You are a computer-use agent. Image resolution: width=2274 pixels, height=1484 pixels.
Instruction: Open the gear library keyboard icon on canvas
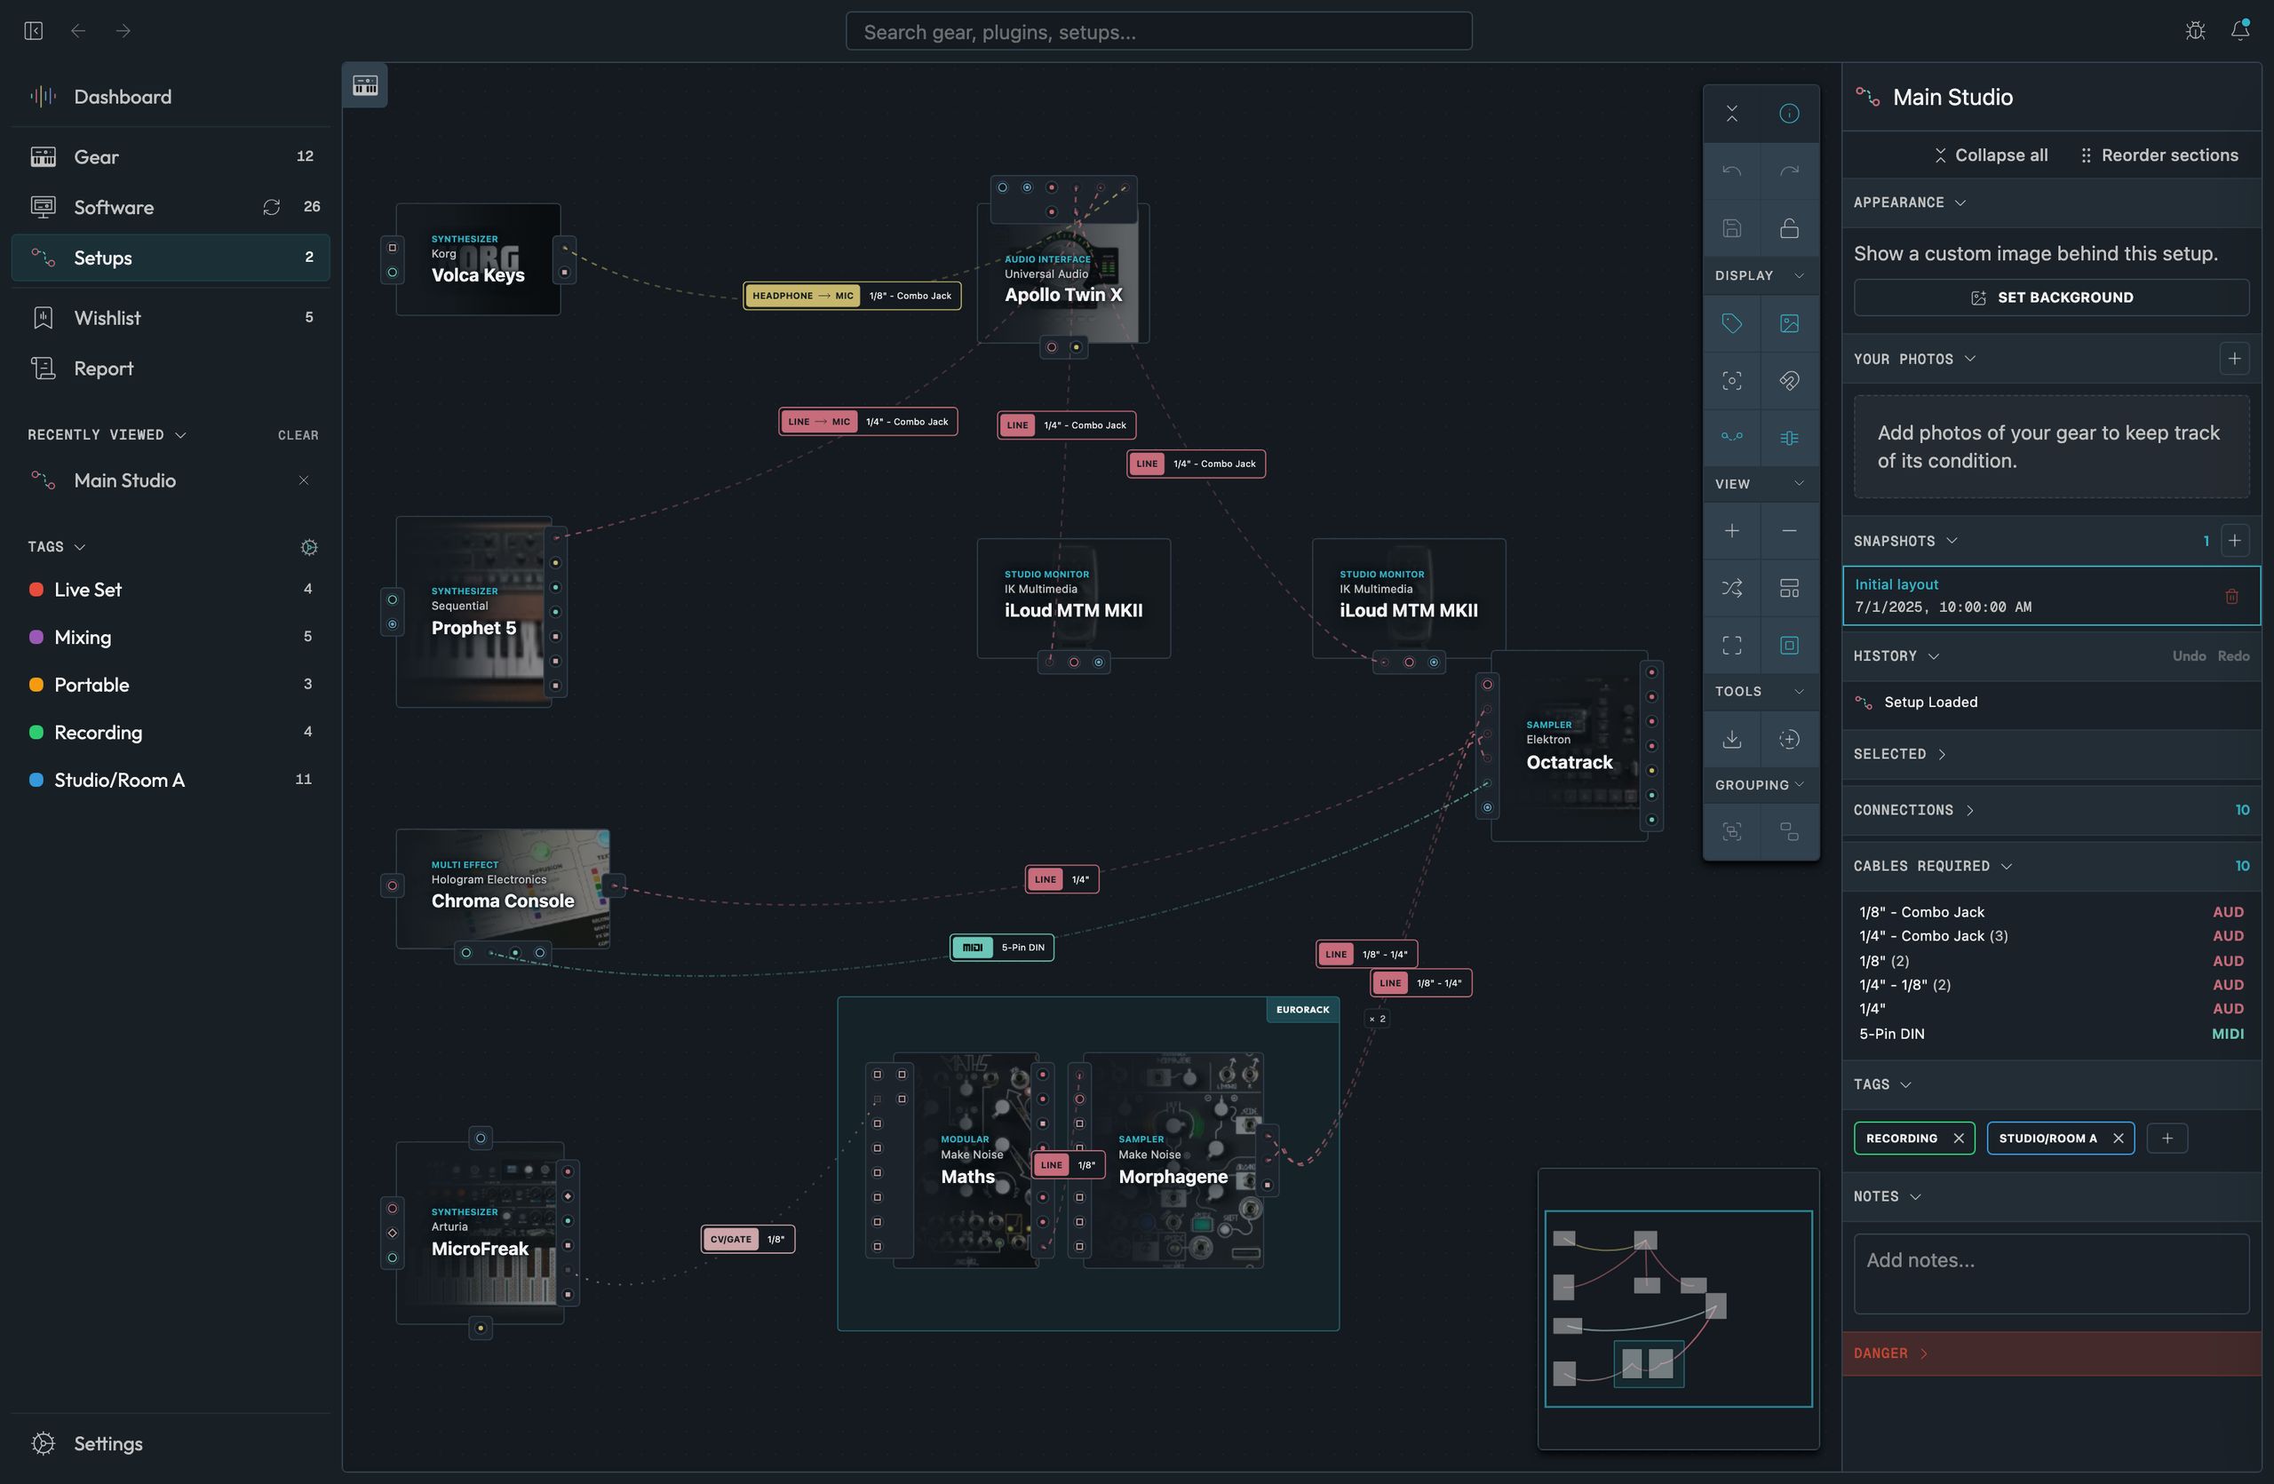365,85
